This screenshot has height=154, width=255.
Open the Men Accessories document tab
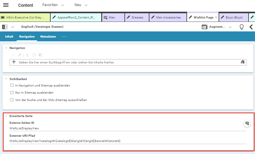168,18
